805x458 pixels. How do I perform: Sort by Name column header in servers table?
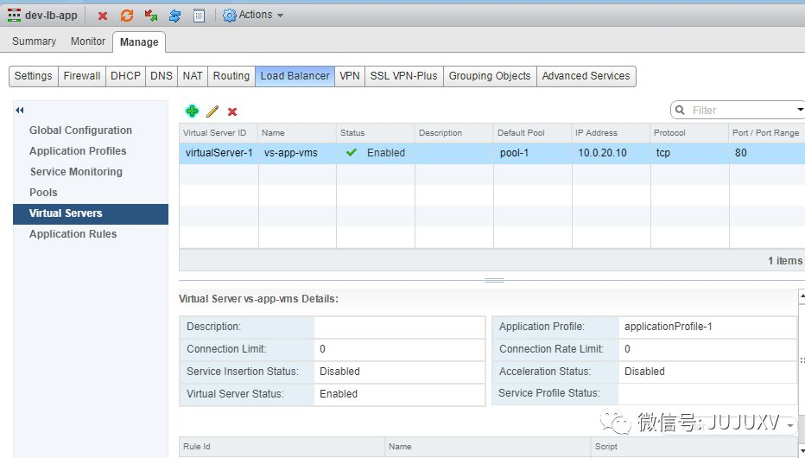(297, 132)
